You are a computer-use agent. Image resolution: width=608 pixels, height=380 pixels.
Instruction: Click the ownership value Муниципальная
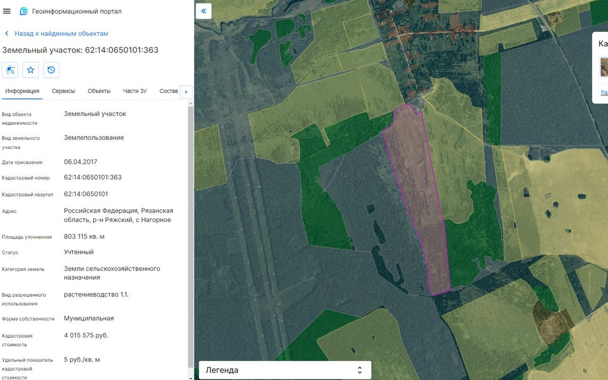coord(89,318)
